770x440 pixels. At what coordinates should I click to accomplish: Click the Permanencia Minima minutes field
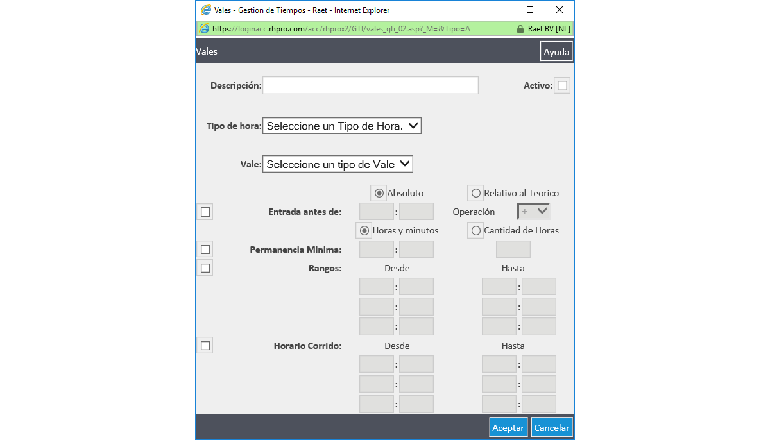pyautogui.click(x=416, y=250)
